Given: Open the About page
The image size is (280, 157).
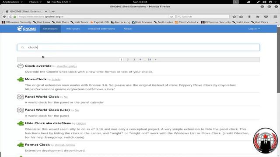Looking at the screenshot, I should 127,29.
